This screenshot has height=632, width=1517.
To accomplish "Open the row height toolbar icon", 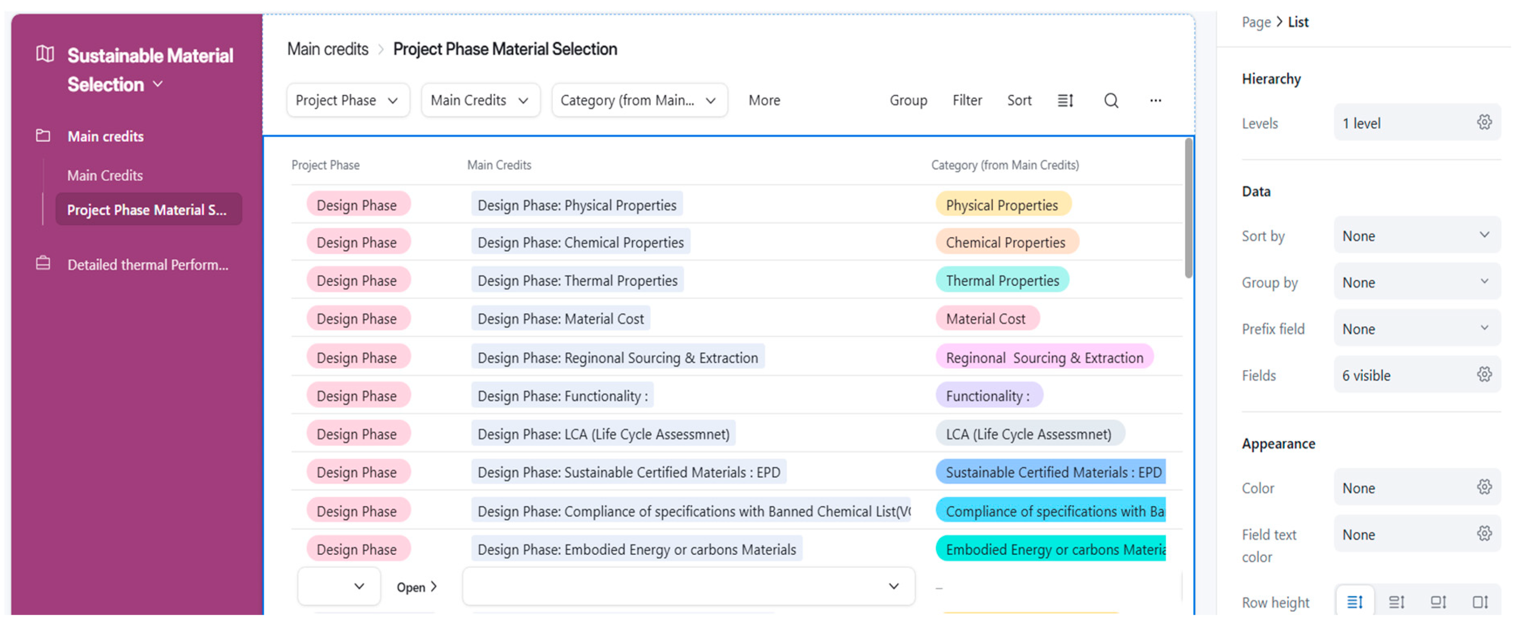I will 1065,101.
